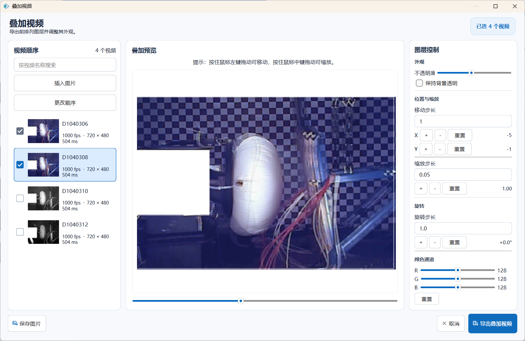Screen dimensions: 525x341
Task: Select the D1040308 file name text
Action: 75,157
